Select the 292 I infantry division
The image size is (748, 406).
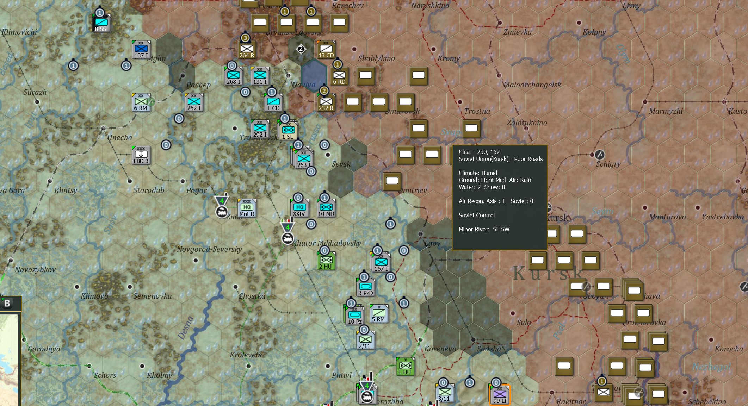[x=260, y=129]
